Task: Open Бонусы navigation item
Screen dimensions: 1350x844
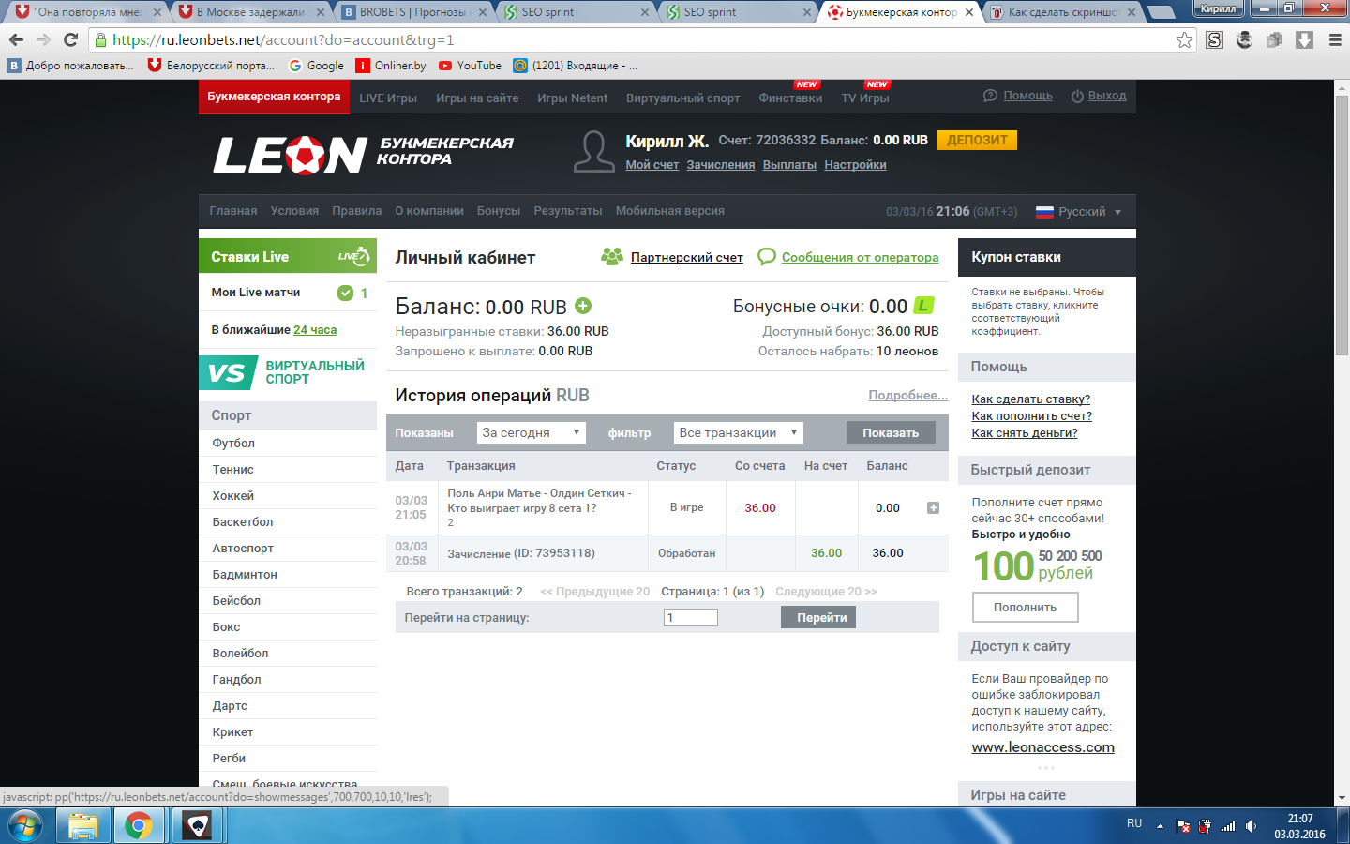Action: [499, 211]
